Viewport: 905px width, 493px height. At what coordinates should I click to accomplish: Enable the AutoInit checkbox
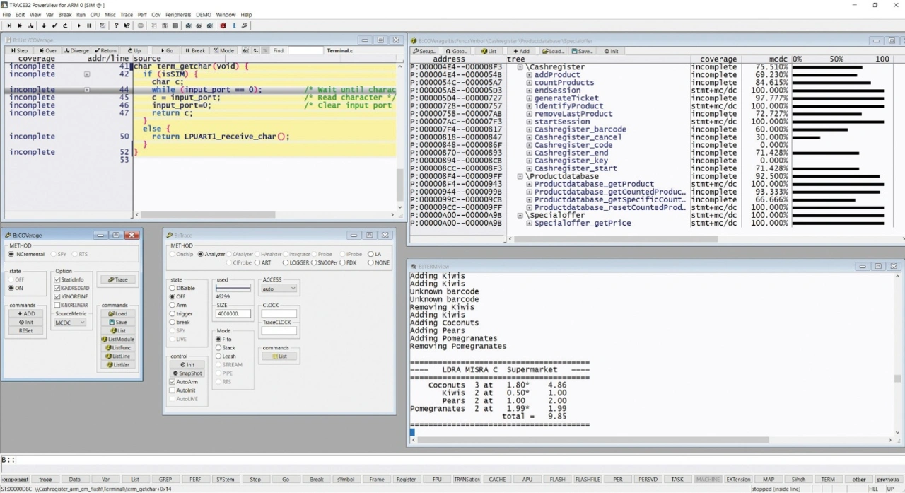[x=173, y=390]
